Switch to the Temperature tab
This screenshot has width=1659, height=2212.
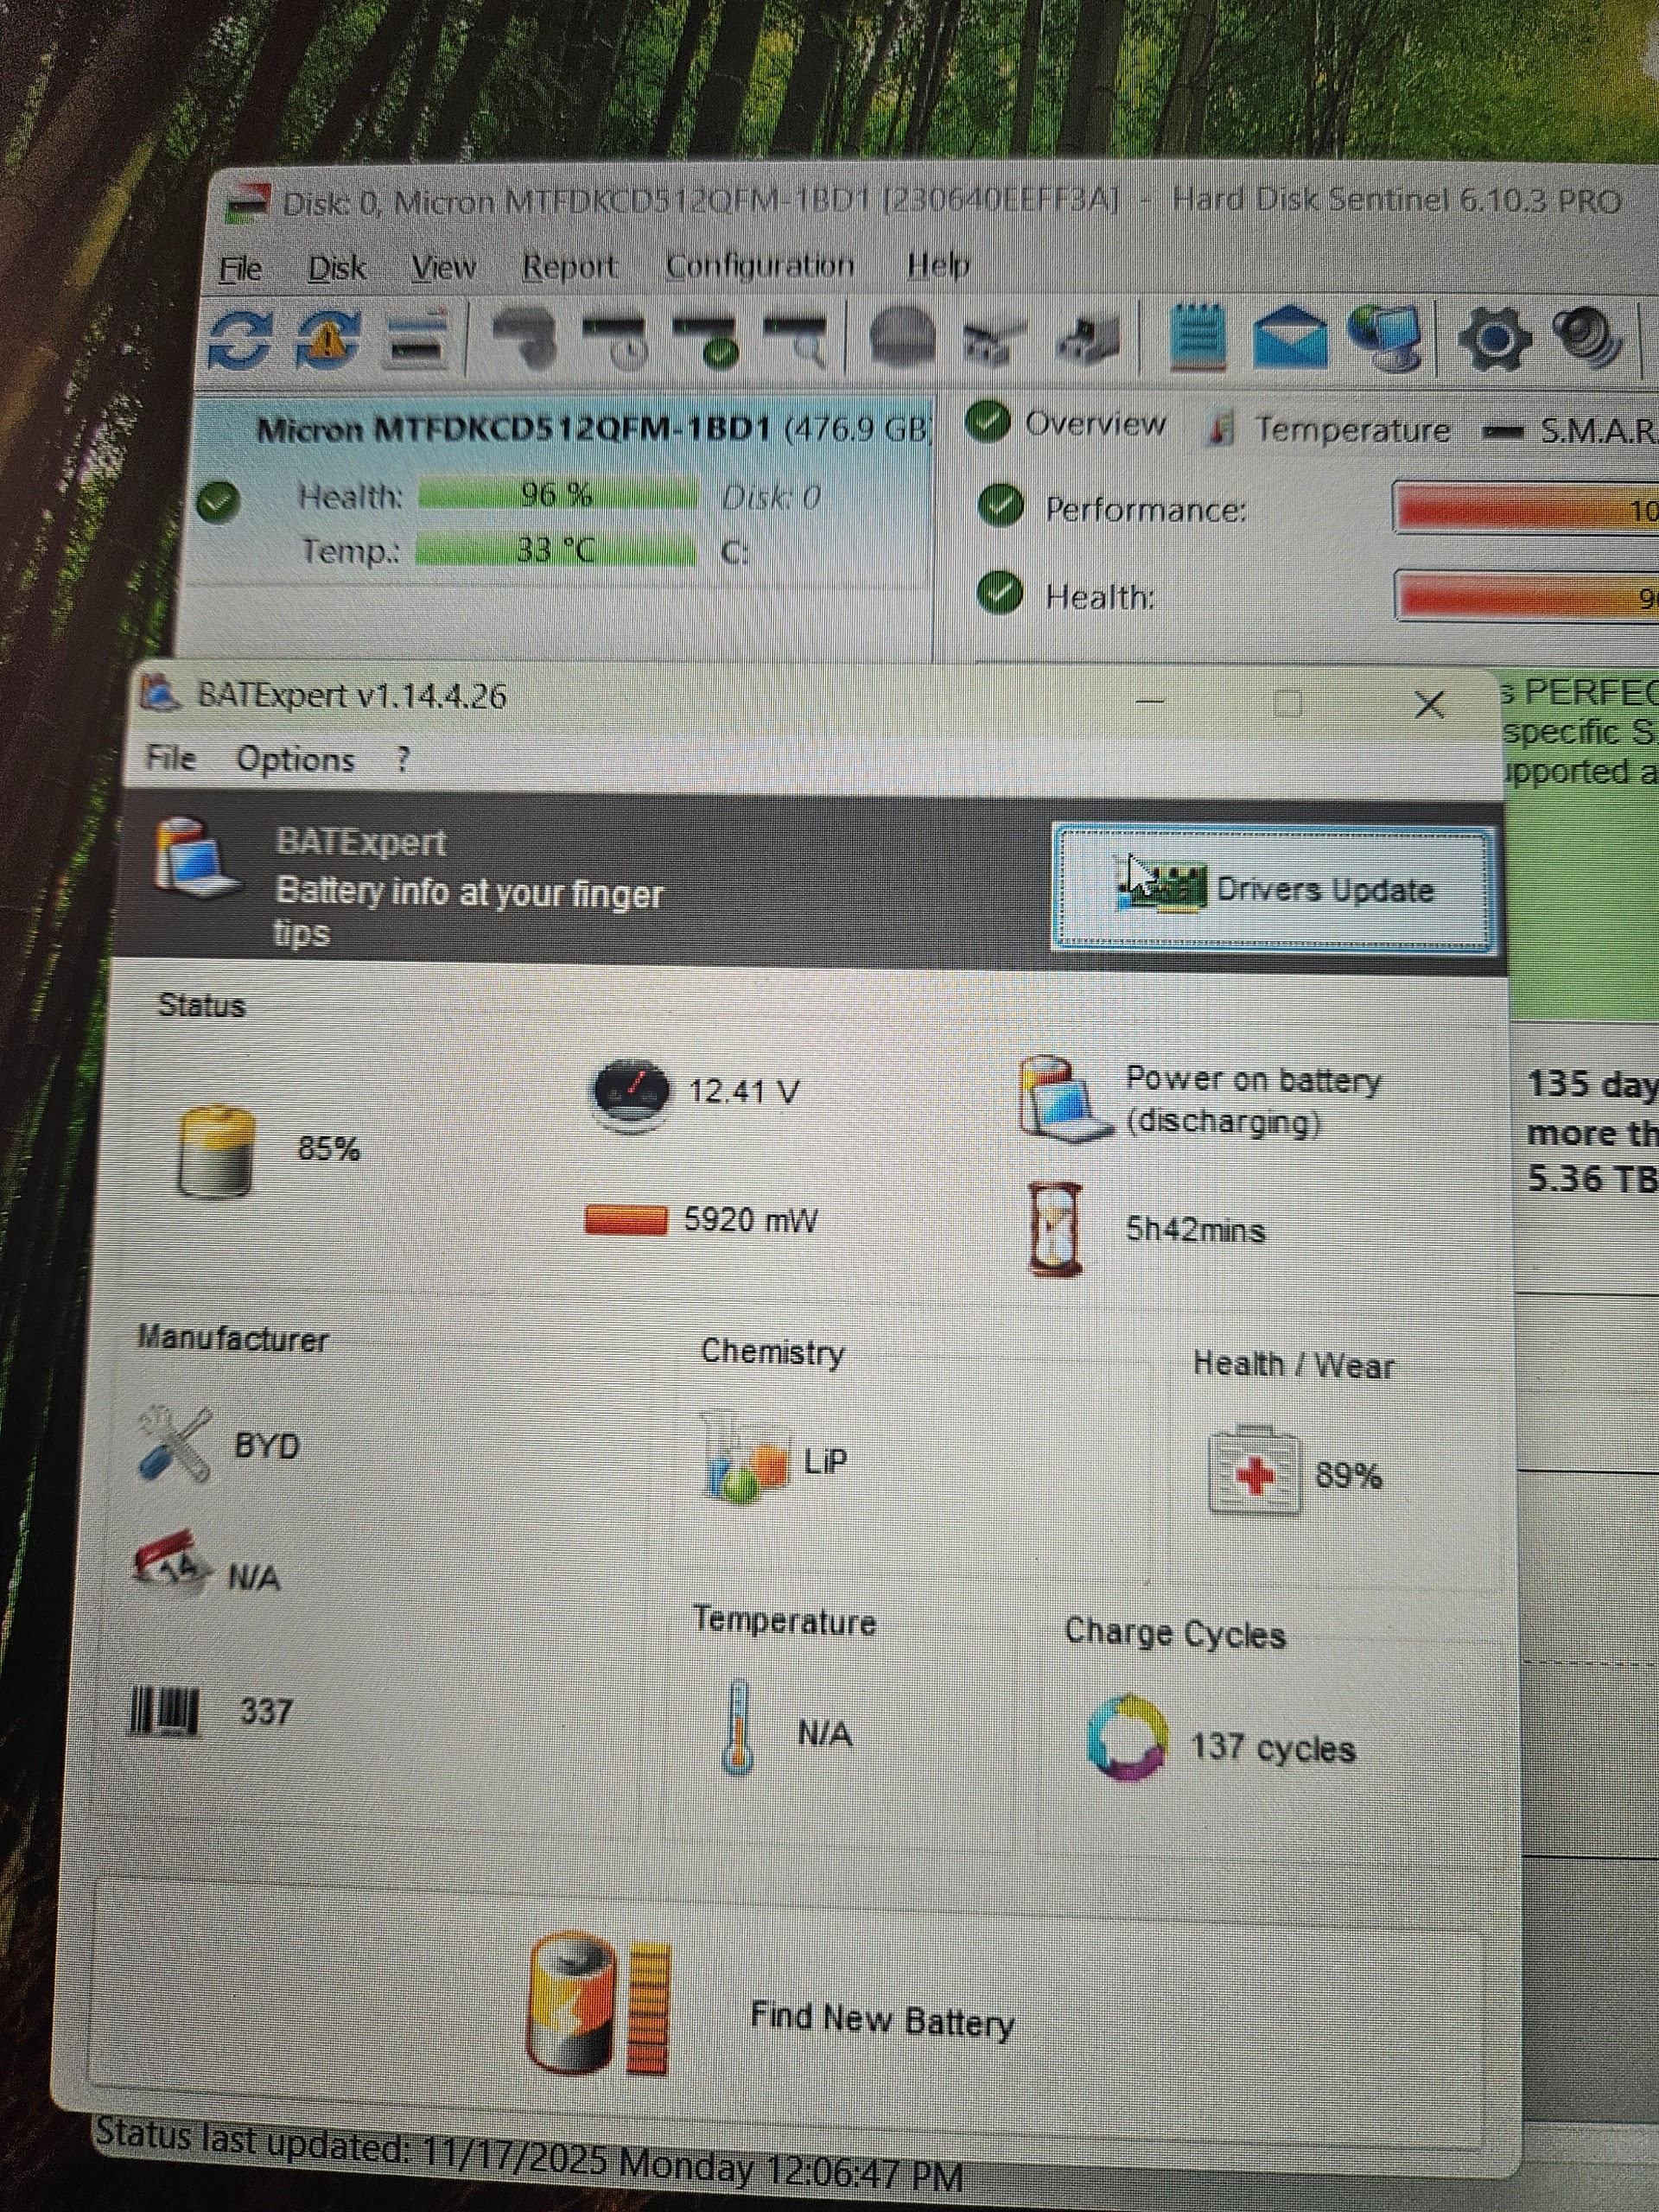(1351, 429)
